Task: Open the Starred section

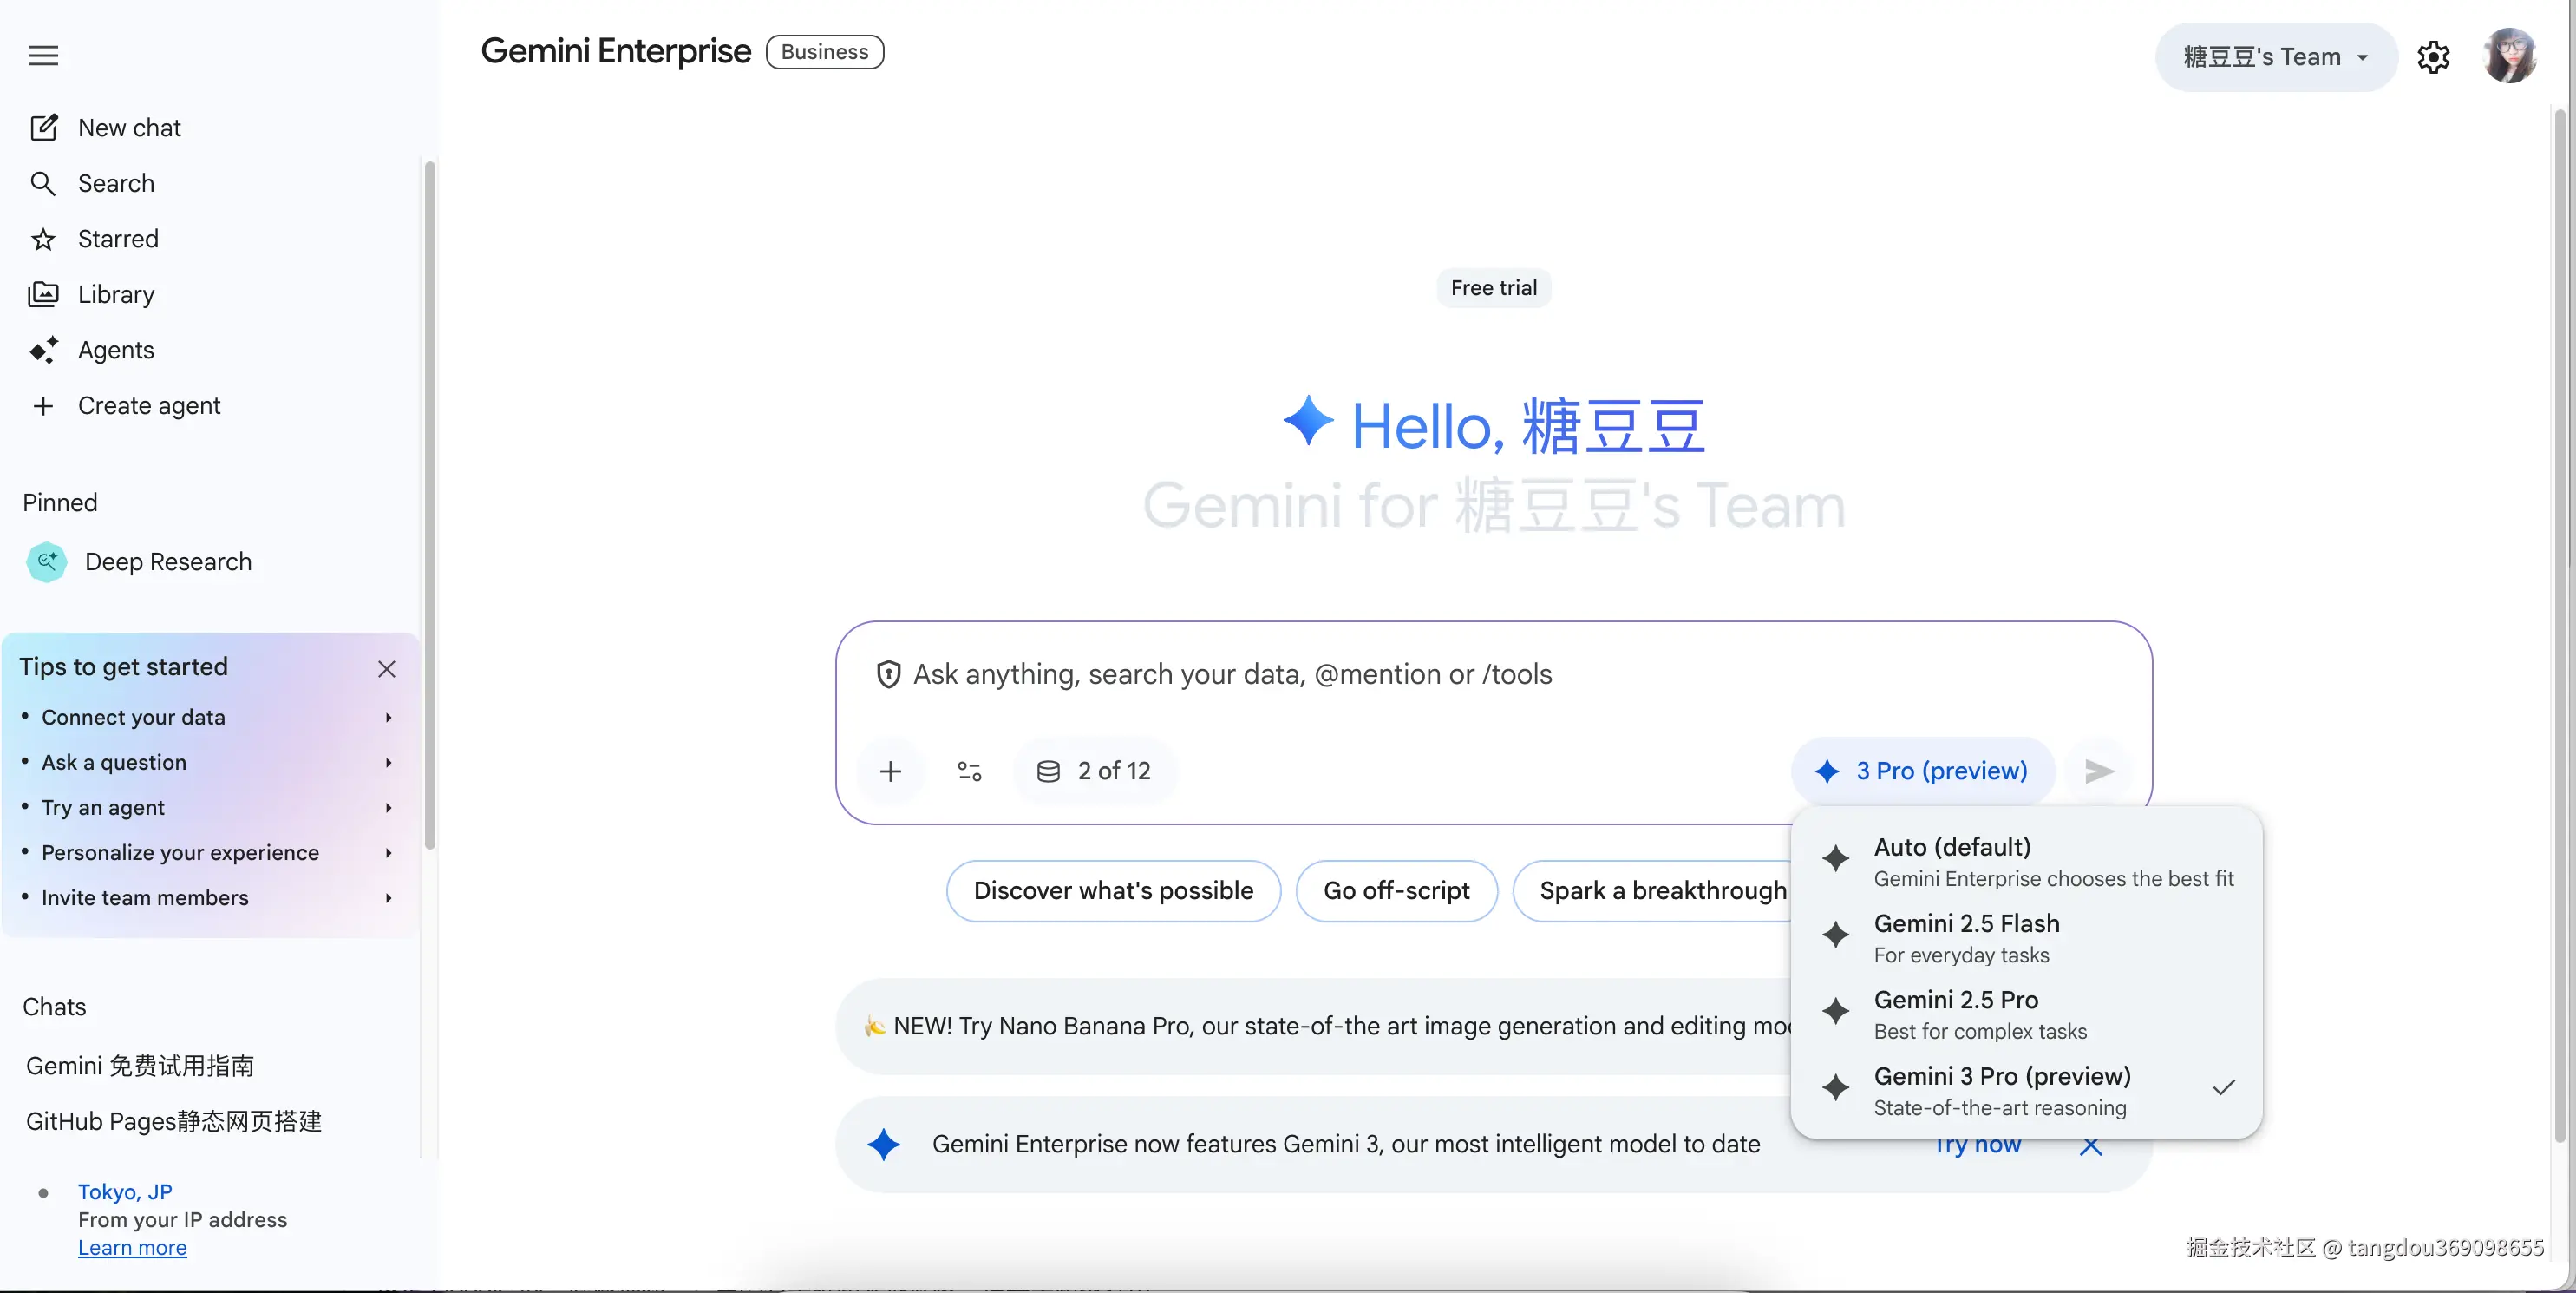Action: (x=118, y=240)
